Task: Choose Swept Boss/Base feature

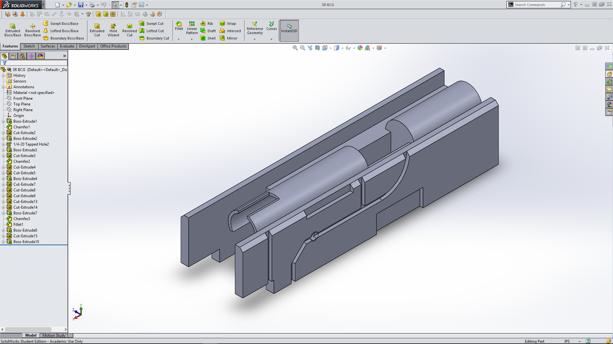Action: tap(61, 24)
